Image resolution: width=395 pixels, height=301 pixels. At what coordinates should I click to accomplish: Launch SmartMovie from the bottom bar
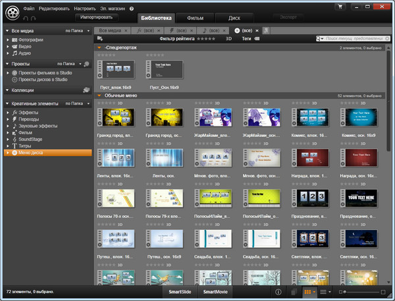[215, 291]
